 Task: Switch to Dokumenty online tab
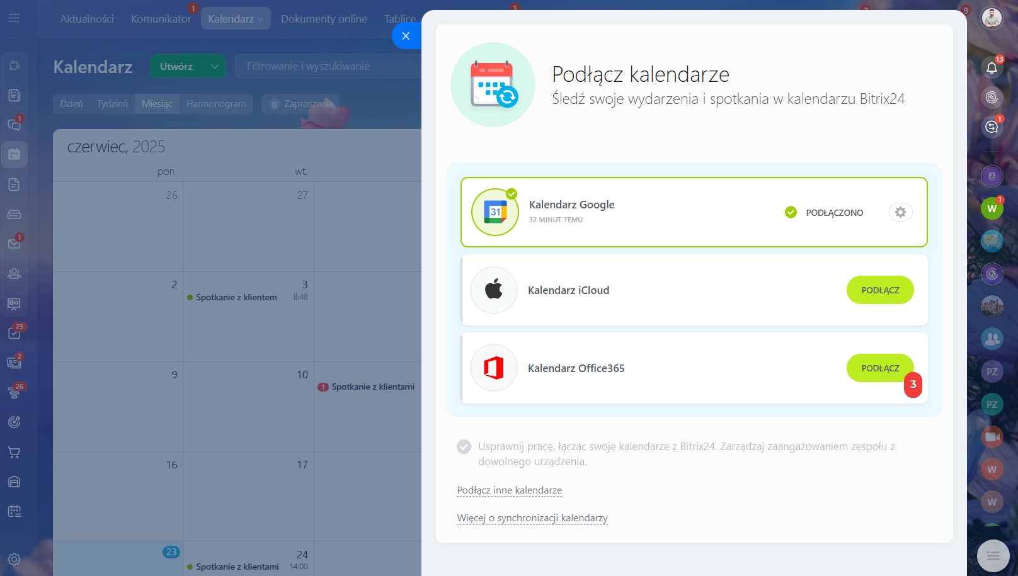(324, 19)
